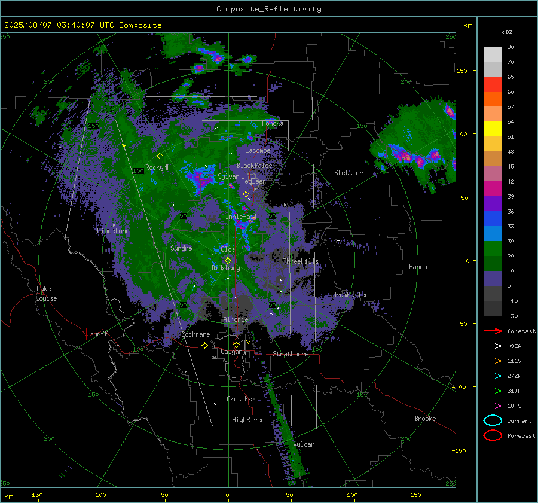Click the red forecast ellipse icon
Viewport: 538px width, 503px height.
pos(493,435)
